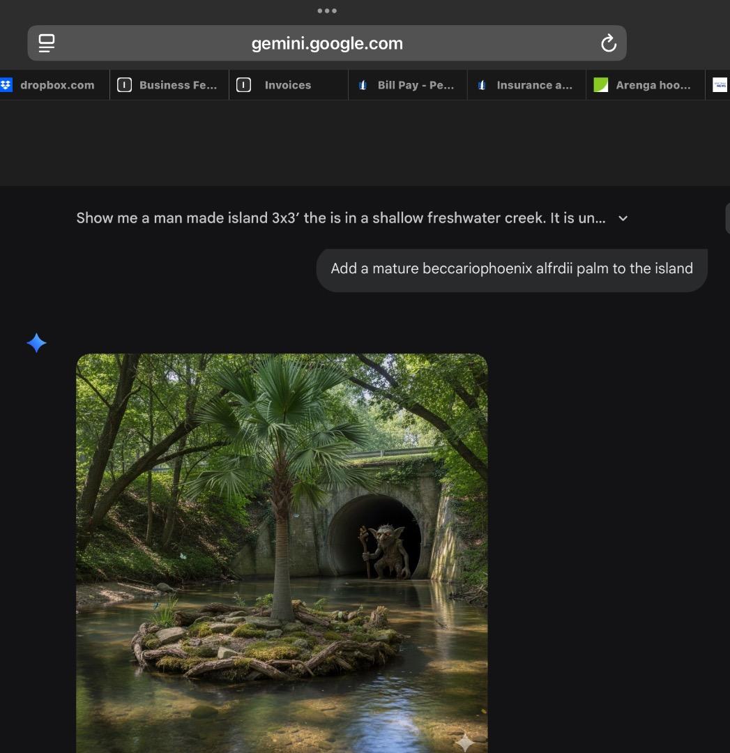Screen dimensions: 730x753
Task: Click the Dropbox logo favicon
Action: (x=6, y=85)
